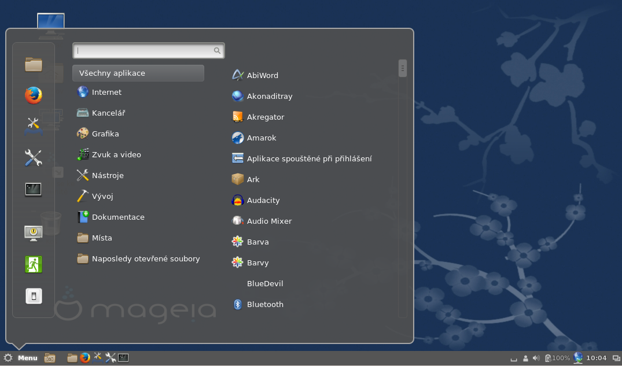622x366 pixels.
Task: Launch the terminal from the menu favorites sidebar
Action: point(34,189)
